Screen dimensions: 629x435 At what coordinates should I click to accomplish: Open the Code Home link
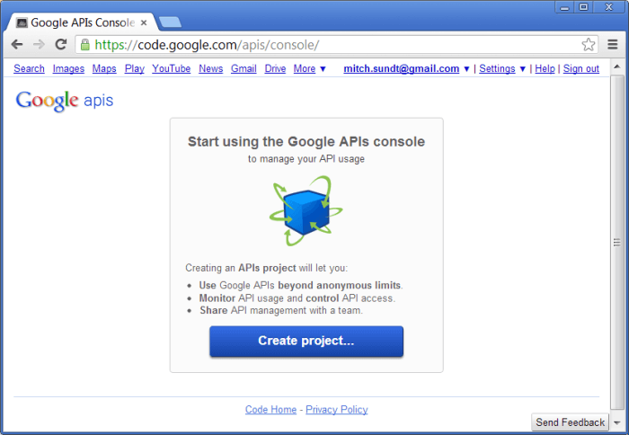270,410
